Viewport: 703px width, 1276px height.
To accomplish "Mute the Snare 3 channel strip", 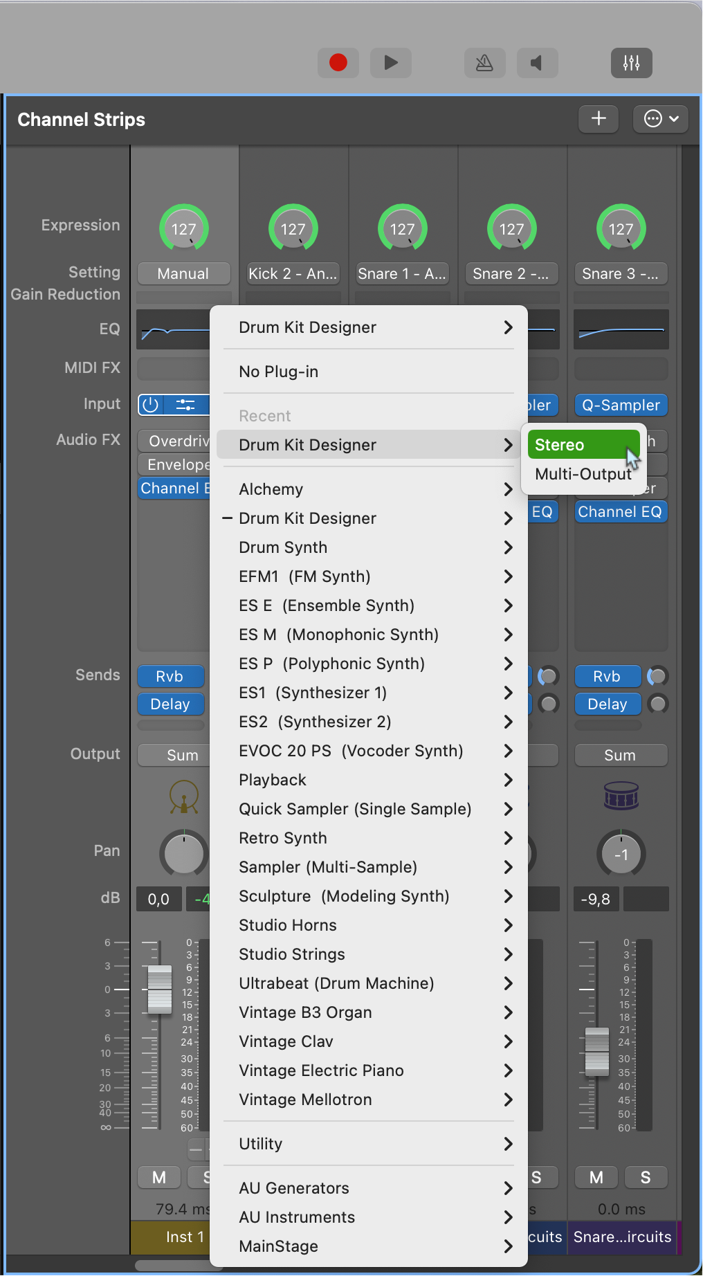I will (596, 1177).
